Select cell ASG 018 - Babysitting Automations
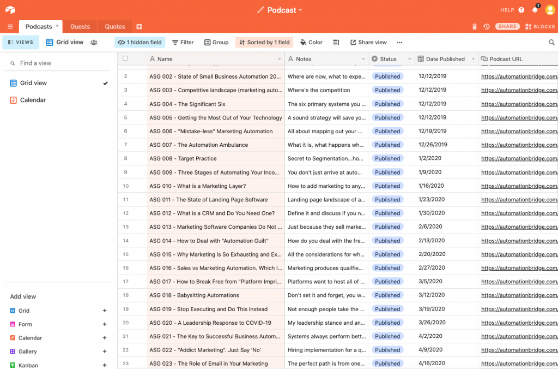The image size is (558, 369). tap(216, 295)
